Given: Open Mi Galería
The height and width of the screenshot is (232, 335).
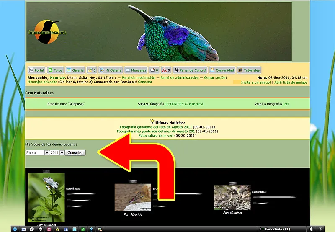Looking at the screenshot, I should coord(111,70).
